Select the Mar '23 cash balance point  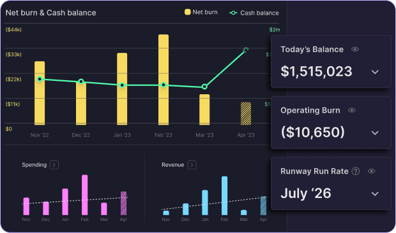coord(204,87)
